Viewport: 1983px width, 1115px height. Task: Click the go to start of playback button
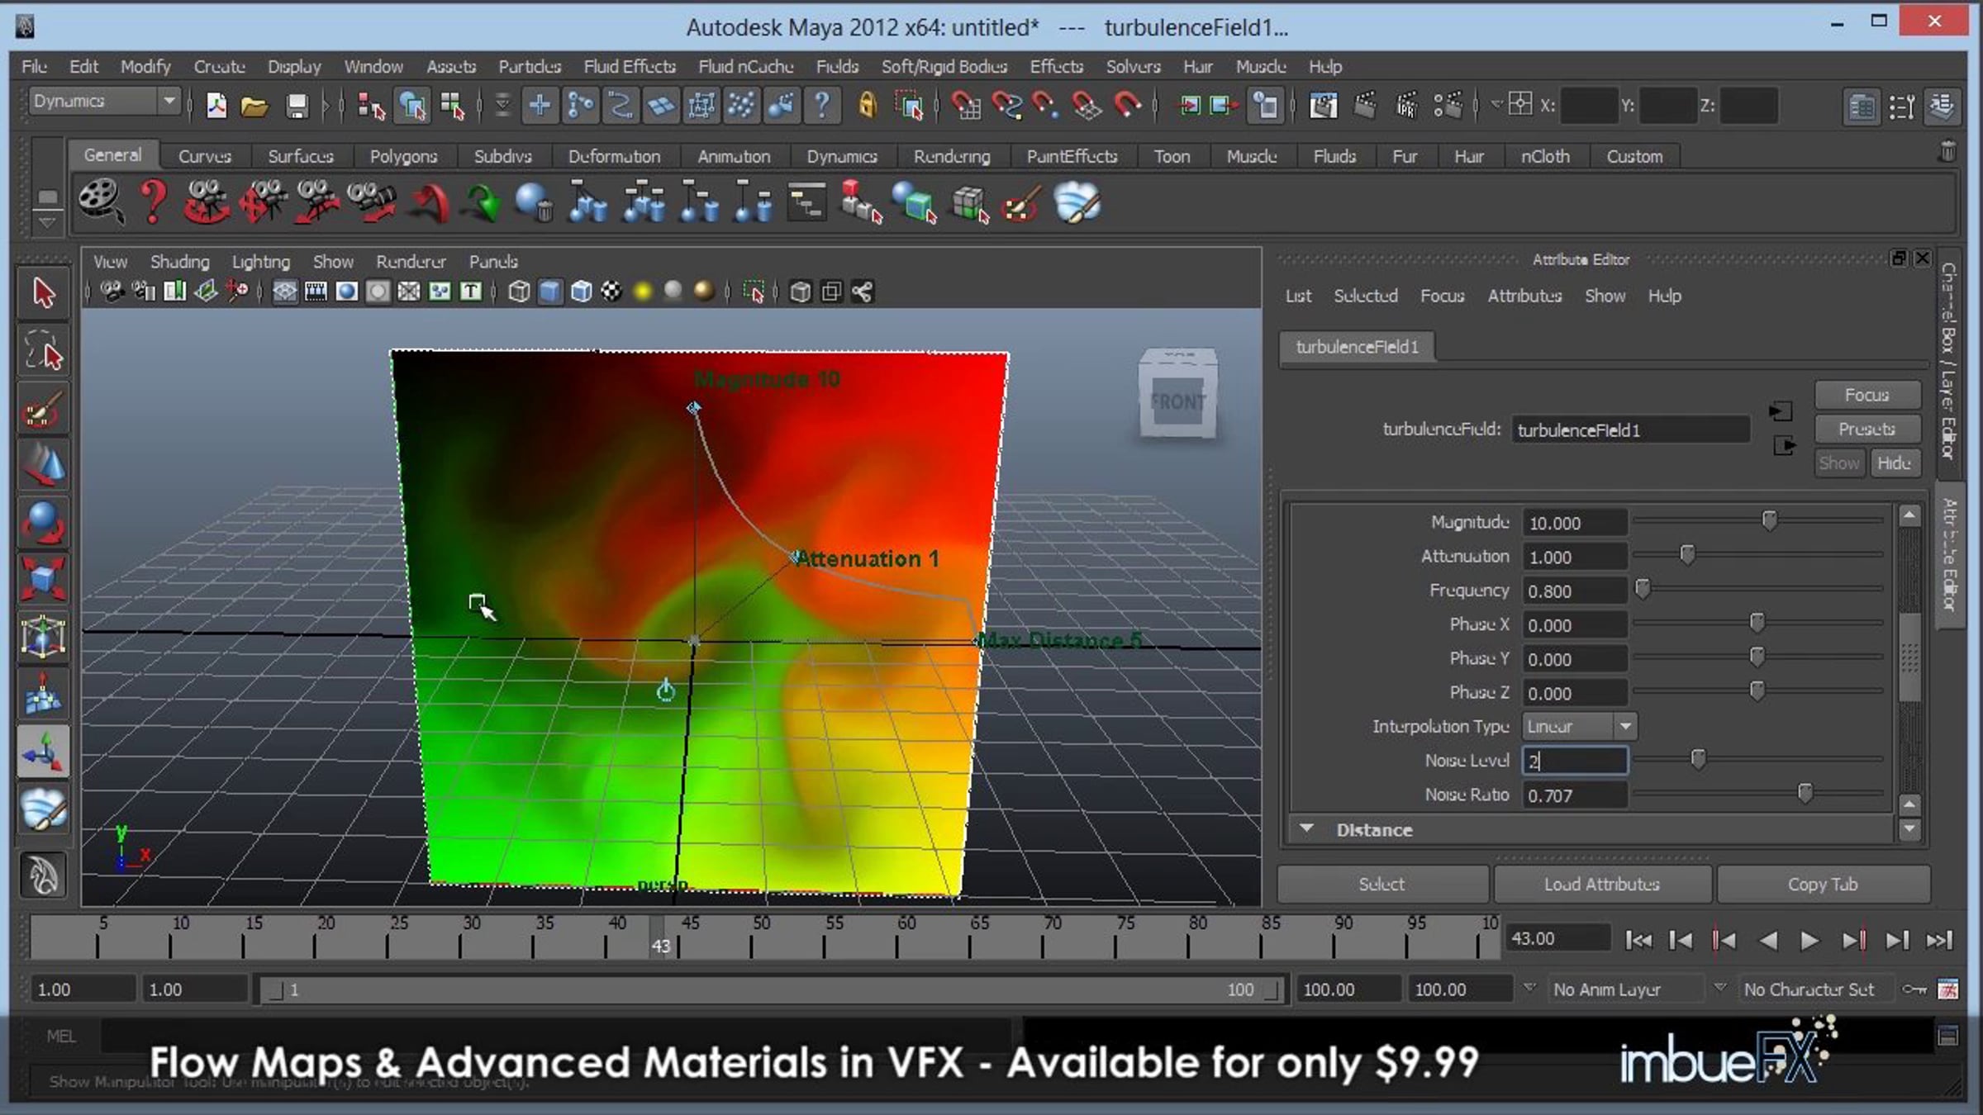click(x=1638, y=940)
